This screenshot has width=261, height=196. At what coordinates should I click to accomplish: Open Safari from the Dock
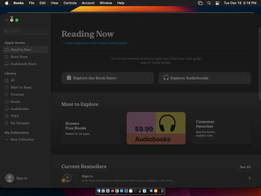[108, 191]
